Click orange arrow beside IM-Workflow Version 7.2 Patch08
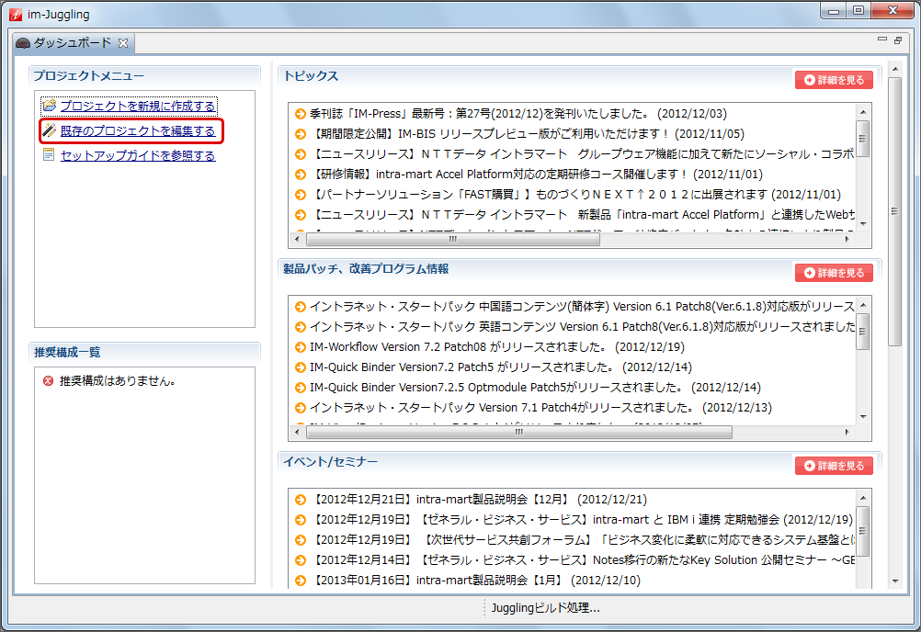 (x=300, y=347)
